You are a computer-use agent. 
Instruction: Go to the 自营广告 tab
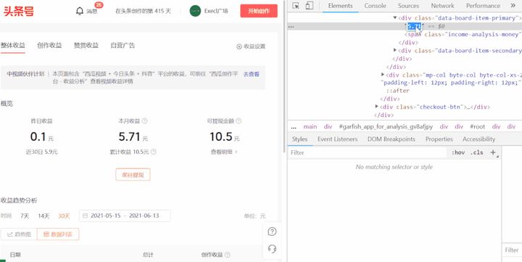(x=123, y=45)
